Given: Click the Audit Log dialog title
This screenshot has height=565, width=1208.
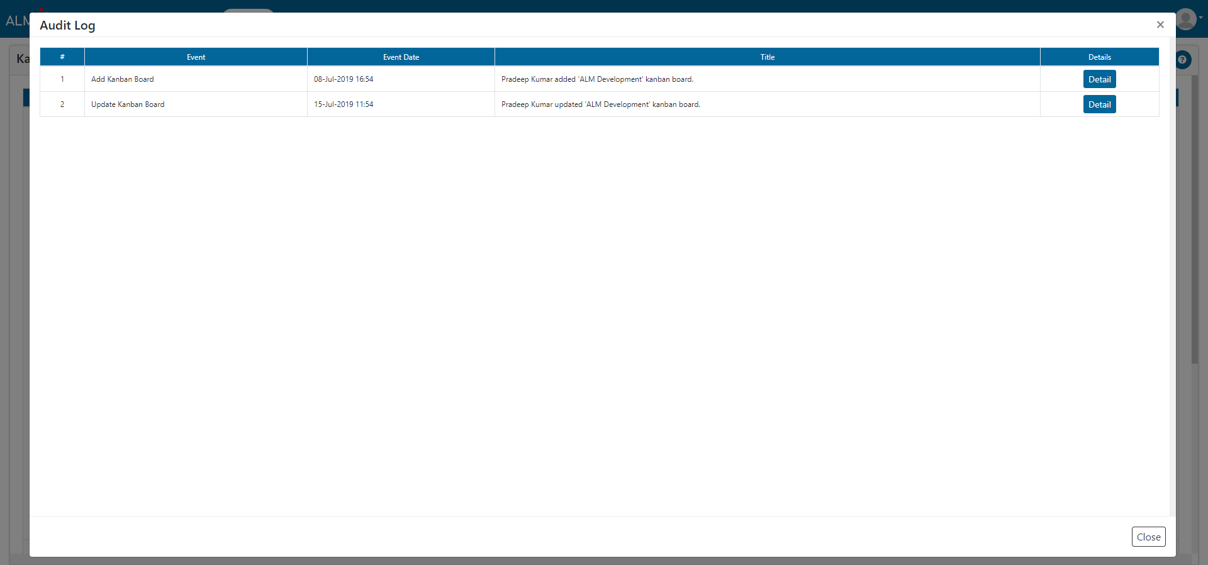Looking at the screenshot, I should click(x=67, y=25).
